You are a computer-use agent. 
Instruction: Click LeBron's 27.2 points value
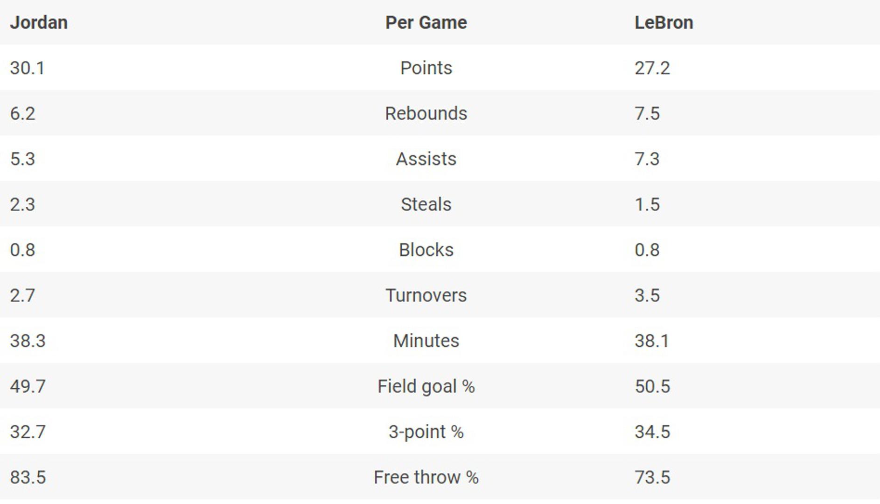click(652, 68)
